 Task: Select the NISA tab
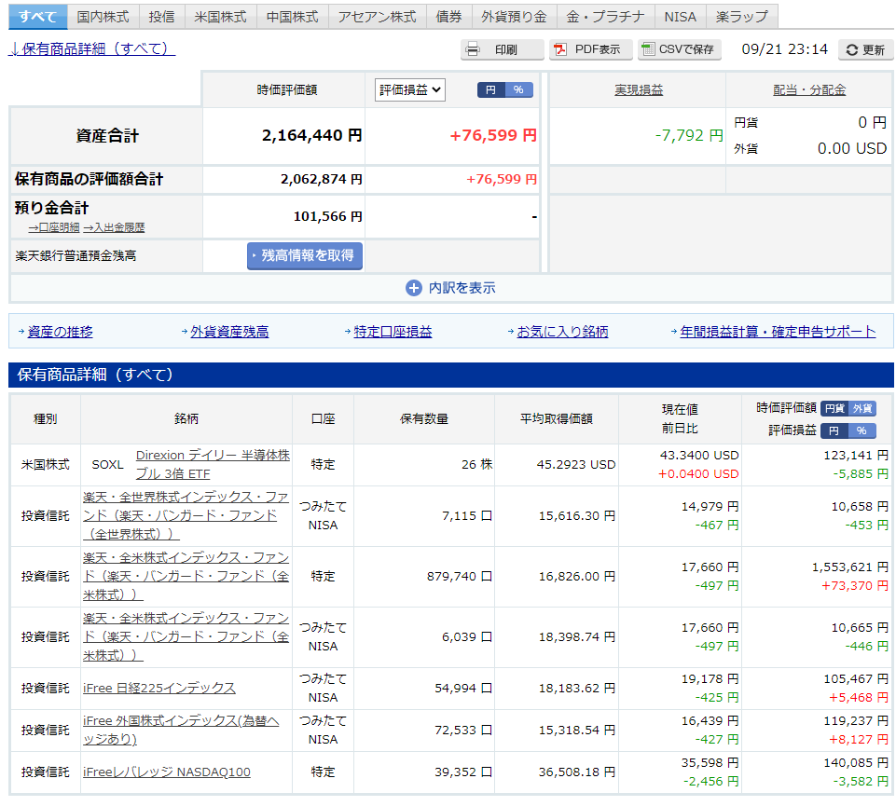pos(680,17)
